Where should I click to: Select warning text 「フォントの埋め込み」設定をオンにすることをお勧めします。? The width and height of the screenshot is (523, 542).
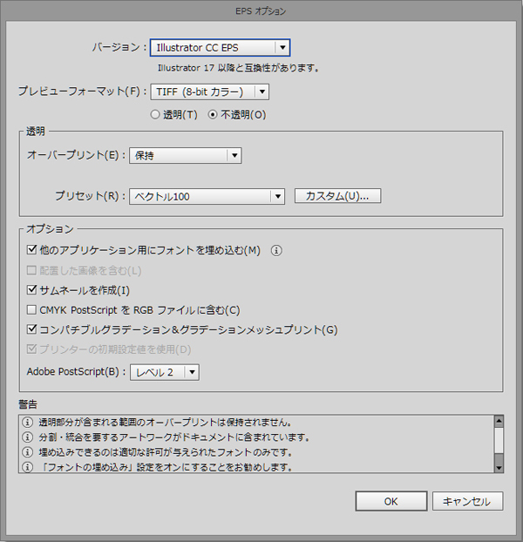pyautogui.click(x=166, y=467)
